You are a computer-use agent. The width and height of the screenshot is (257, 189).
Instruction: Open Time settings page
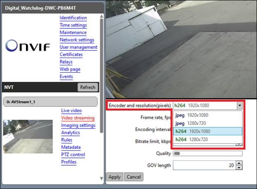[73, 25]
